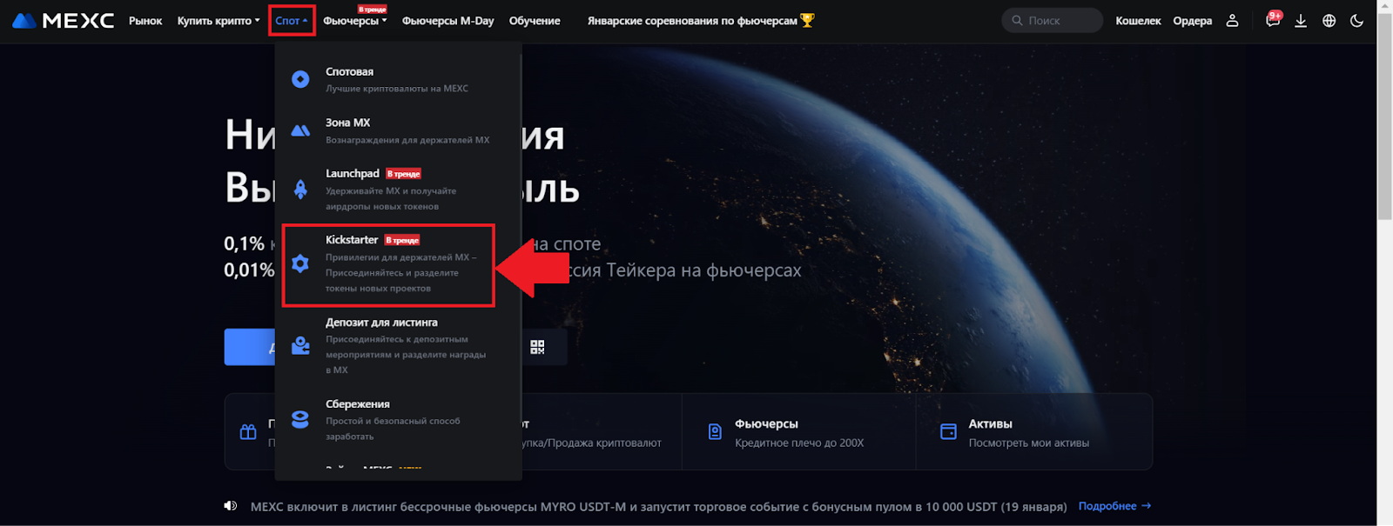Open the language globe icon
Image resolution: width=1393 pixels, height=526 pixels.
1329,21
